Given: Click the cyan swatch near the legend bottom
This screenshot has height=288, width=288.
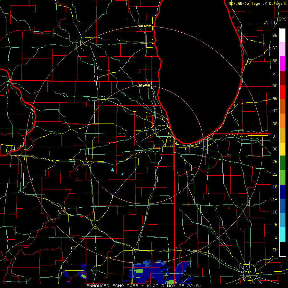Looking at the screenshot, I should point(283,235).
